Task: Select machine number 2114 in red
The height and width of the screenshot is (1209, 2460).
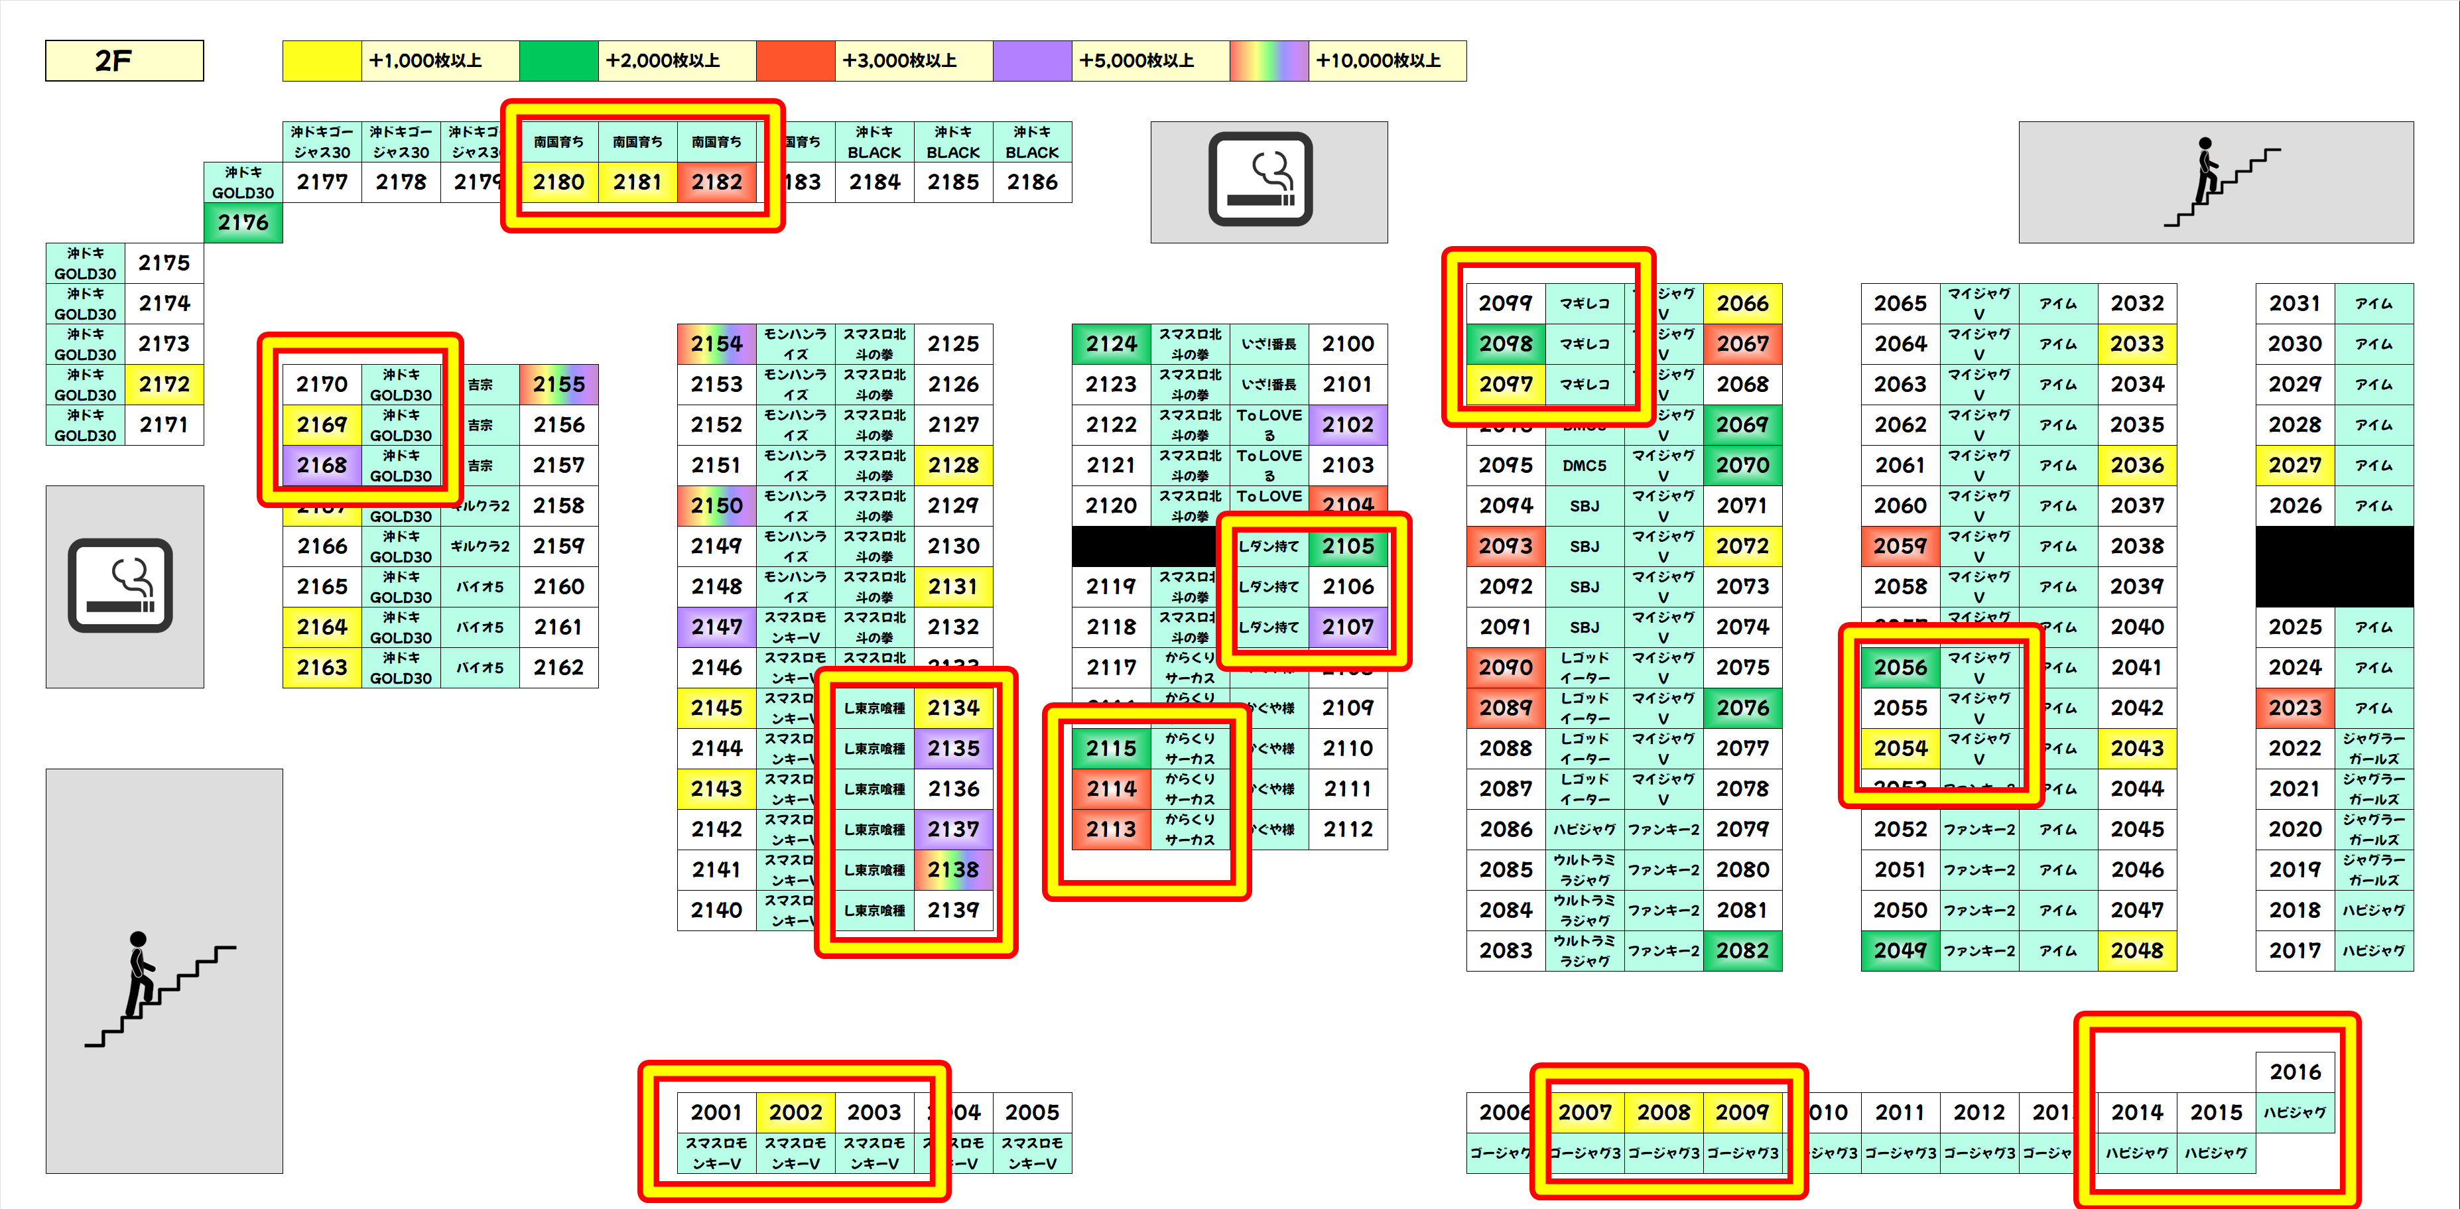Action: tap(1111, 789)
